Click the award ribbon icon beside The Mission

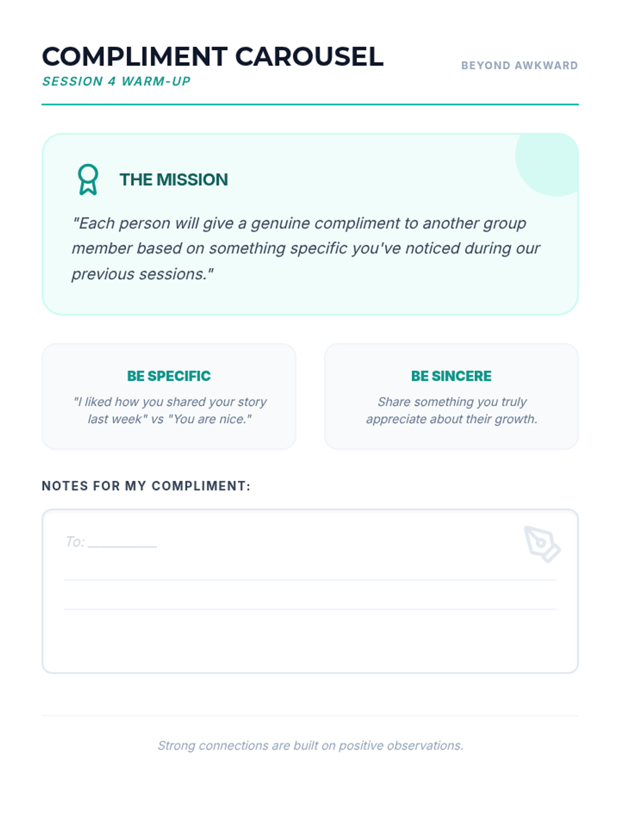coord(88,179)
